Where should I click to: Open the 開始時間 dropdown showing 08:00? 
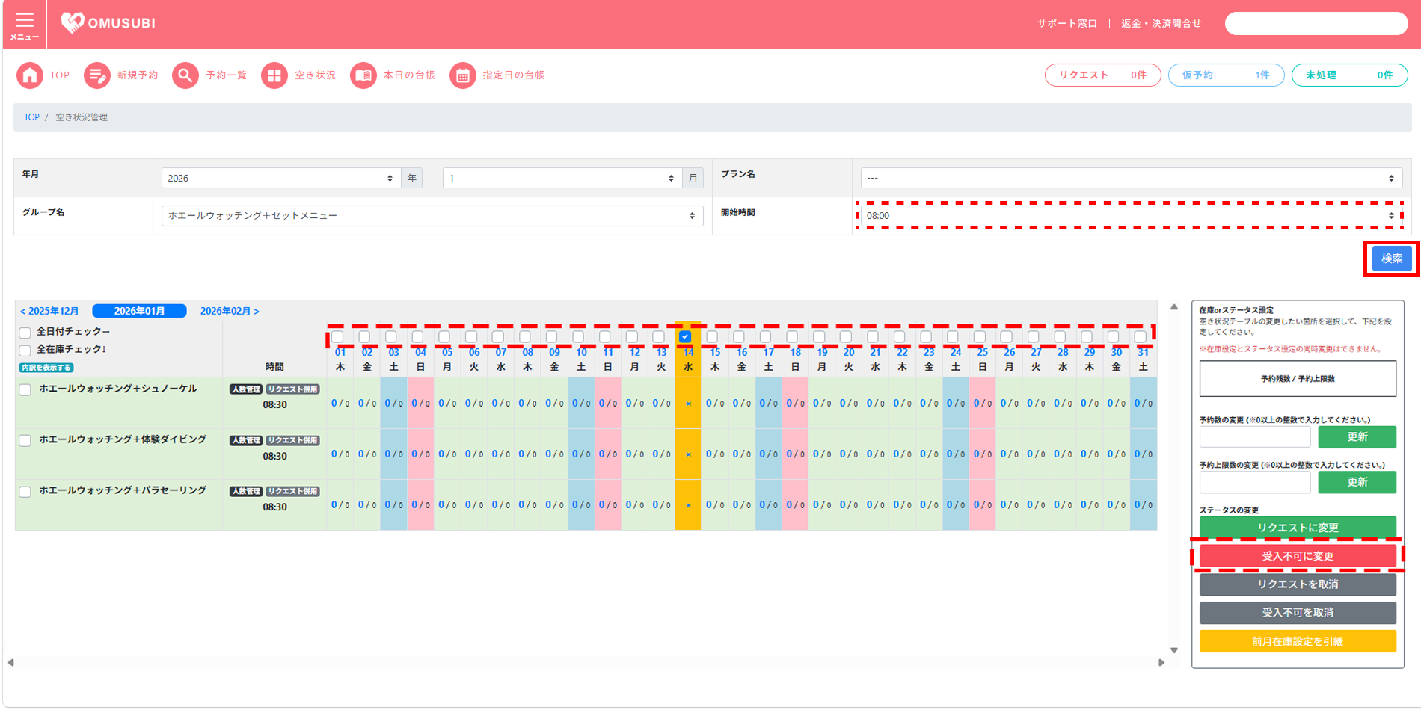pyautogui.click(x=1132, y=216)
